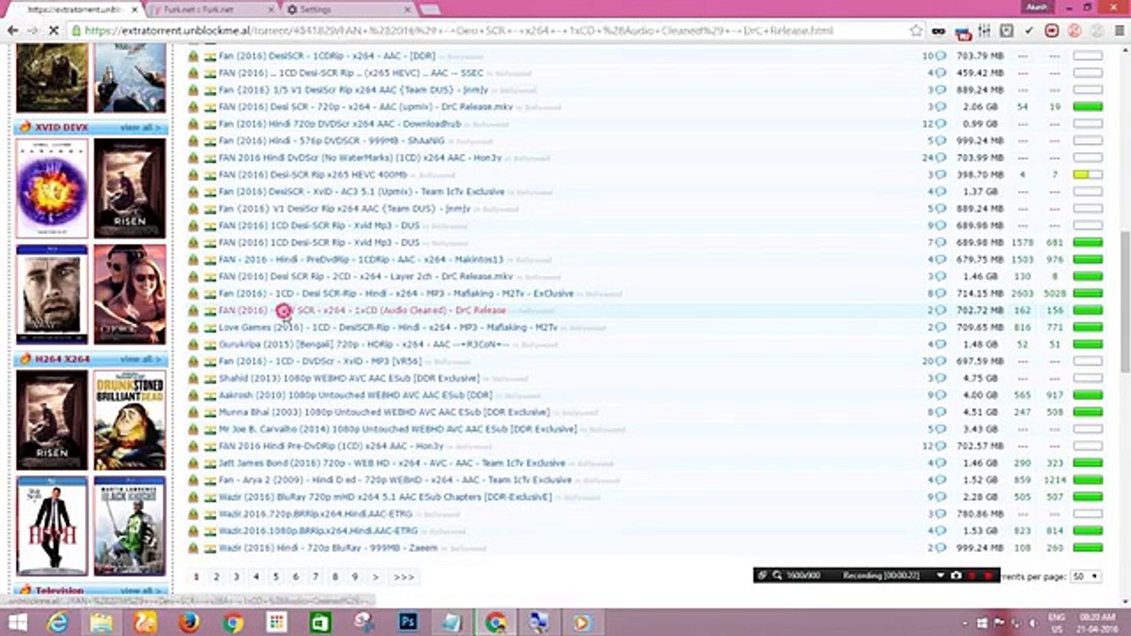View all H264 X264 torrents
Viewport: 1131px width, 636px height.
(x=140, y=360)
